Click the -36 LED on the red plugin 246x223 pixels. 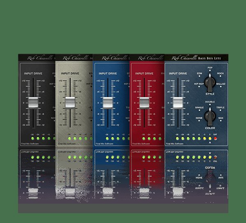click(143, 138)
